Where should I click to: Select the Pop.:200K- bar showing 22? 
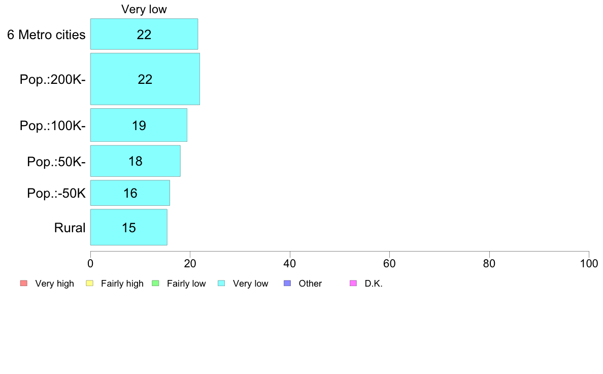click(x=145, y=79)
